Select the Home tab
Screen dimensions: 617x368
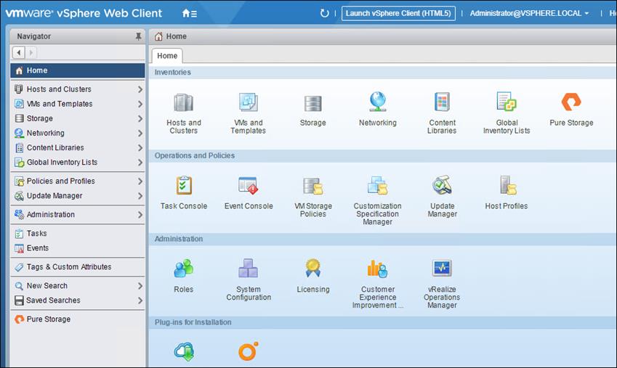[x=167, y=56]
